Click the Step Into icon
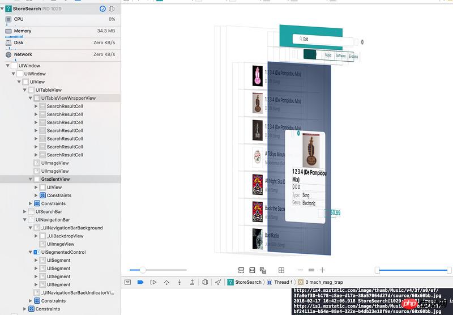Viewport: 453px width, 315px height. click(180, 282)
